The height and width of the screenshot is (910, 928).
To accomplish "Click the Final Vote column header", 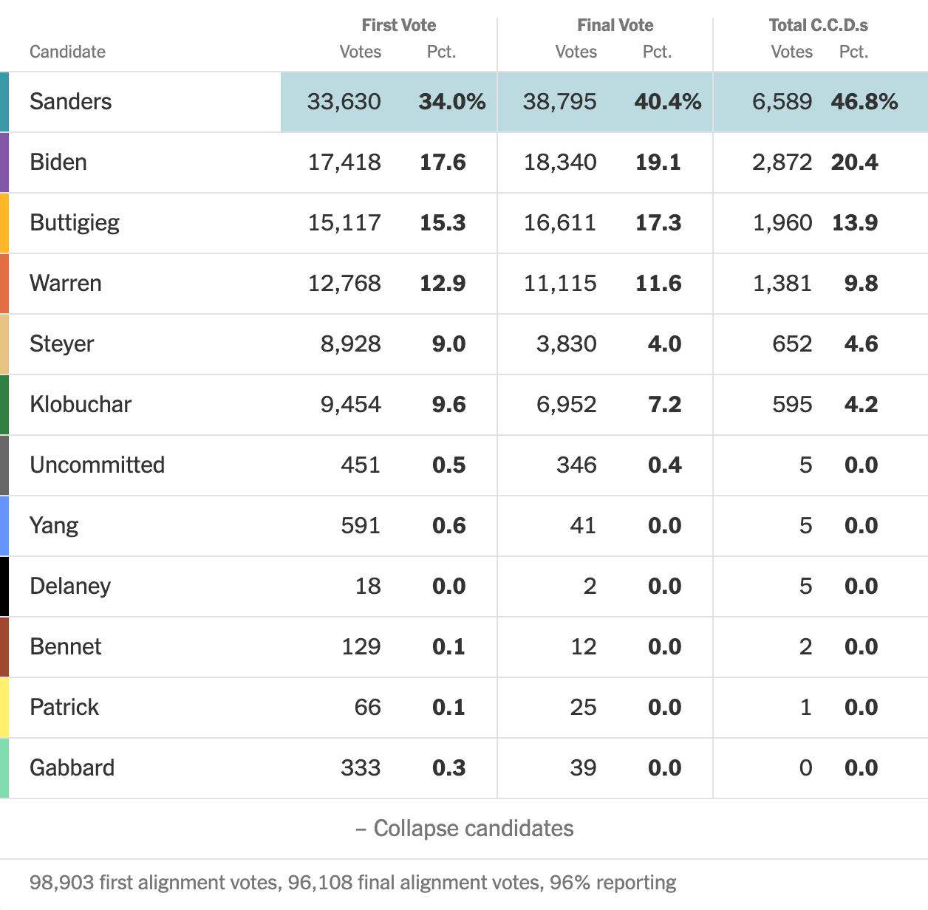I will [615, 25].
